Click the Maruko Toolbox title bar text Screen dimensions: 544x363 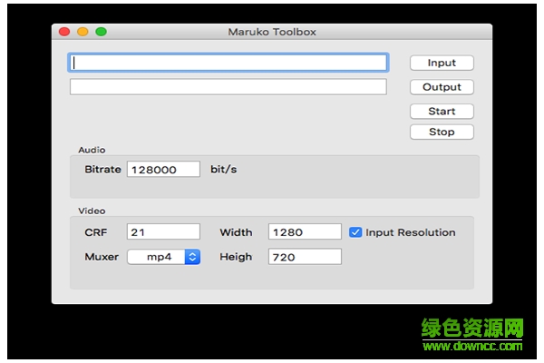pyautogui.click(x=272, y=32)
